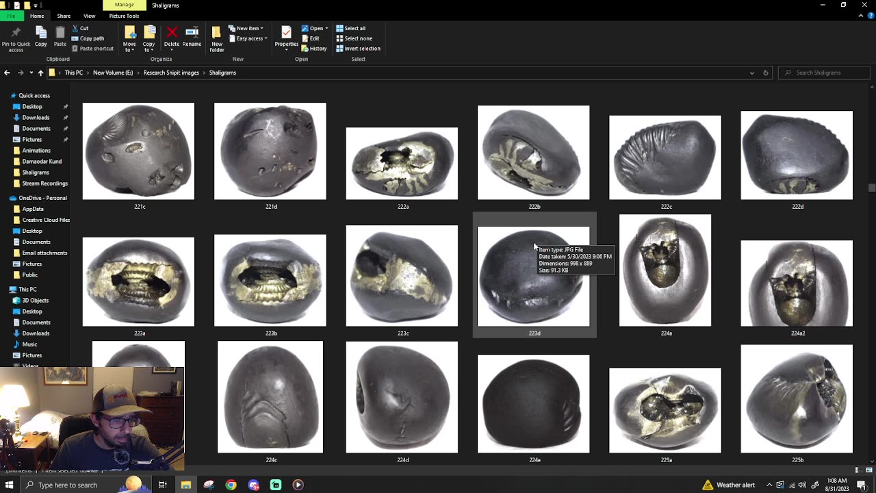Open Downloads under Quick access
Screen dimensions: 876x493
point(36,118)
